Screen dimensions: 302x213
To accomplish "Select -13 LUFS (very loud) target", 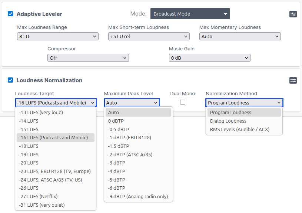I will coord(41,113).
